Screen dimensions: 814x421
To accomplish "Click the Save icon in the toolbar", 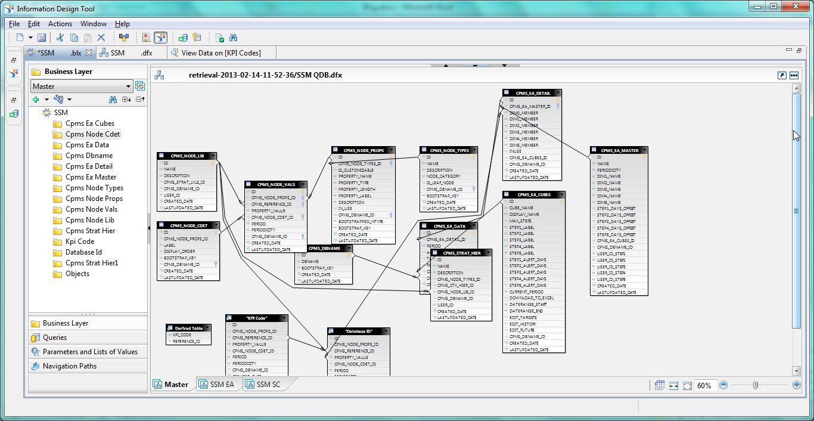I will (42, 38).
